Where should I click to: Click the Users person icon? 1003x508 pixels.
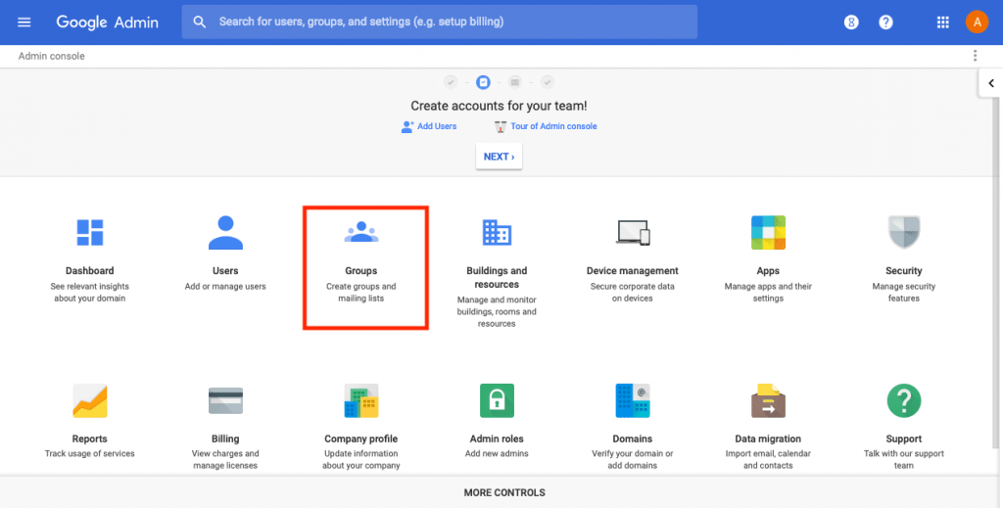[225, 233]
